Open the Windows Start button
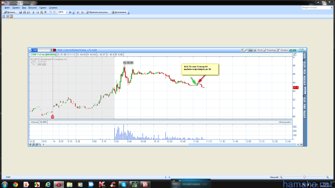The width and height of the screenshot is (335, 188). click(x=5, y=185)
